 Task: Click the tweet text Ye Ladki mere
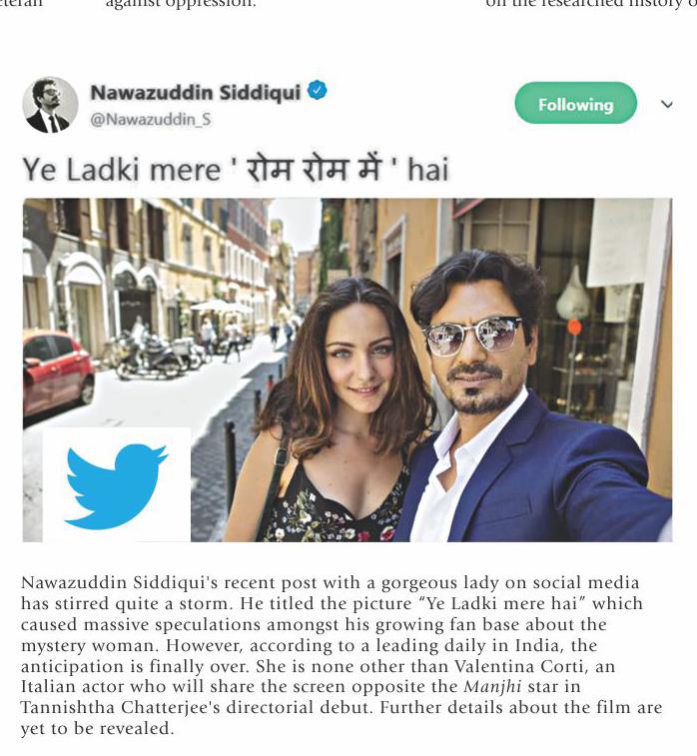[122, 170]
